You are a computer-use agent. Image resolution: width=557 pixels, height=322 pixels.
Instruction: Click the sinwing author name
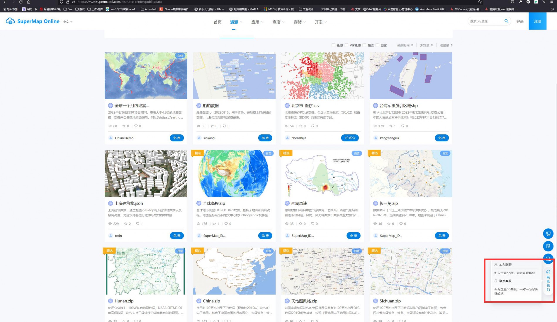[209, 138]
